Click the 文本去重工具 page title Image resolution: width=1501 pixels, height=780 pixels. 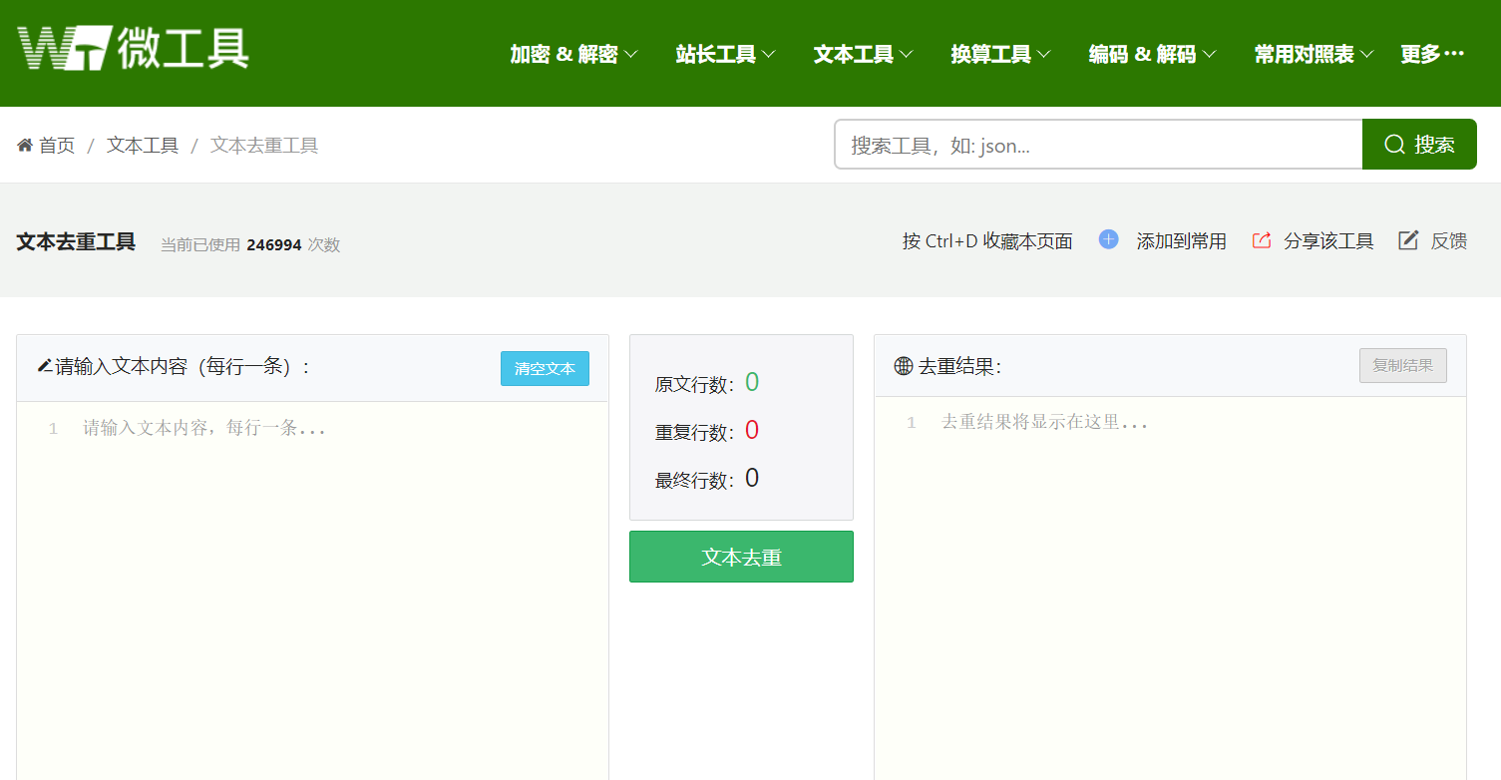76,241
